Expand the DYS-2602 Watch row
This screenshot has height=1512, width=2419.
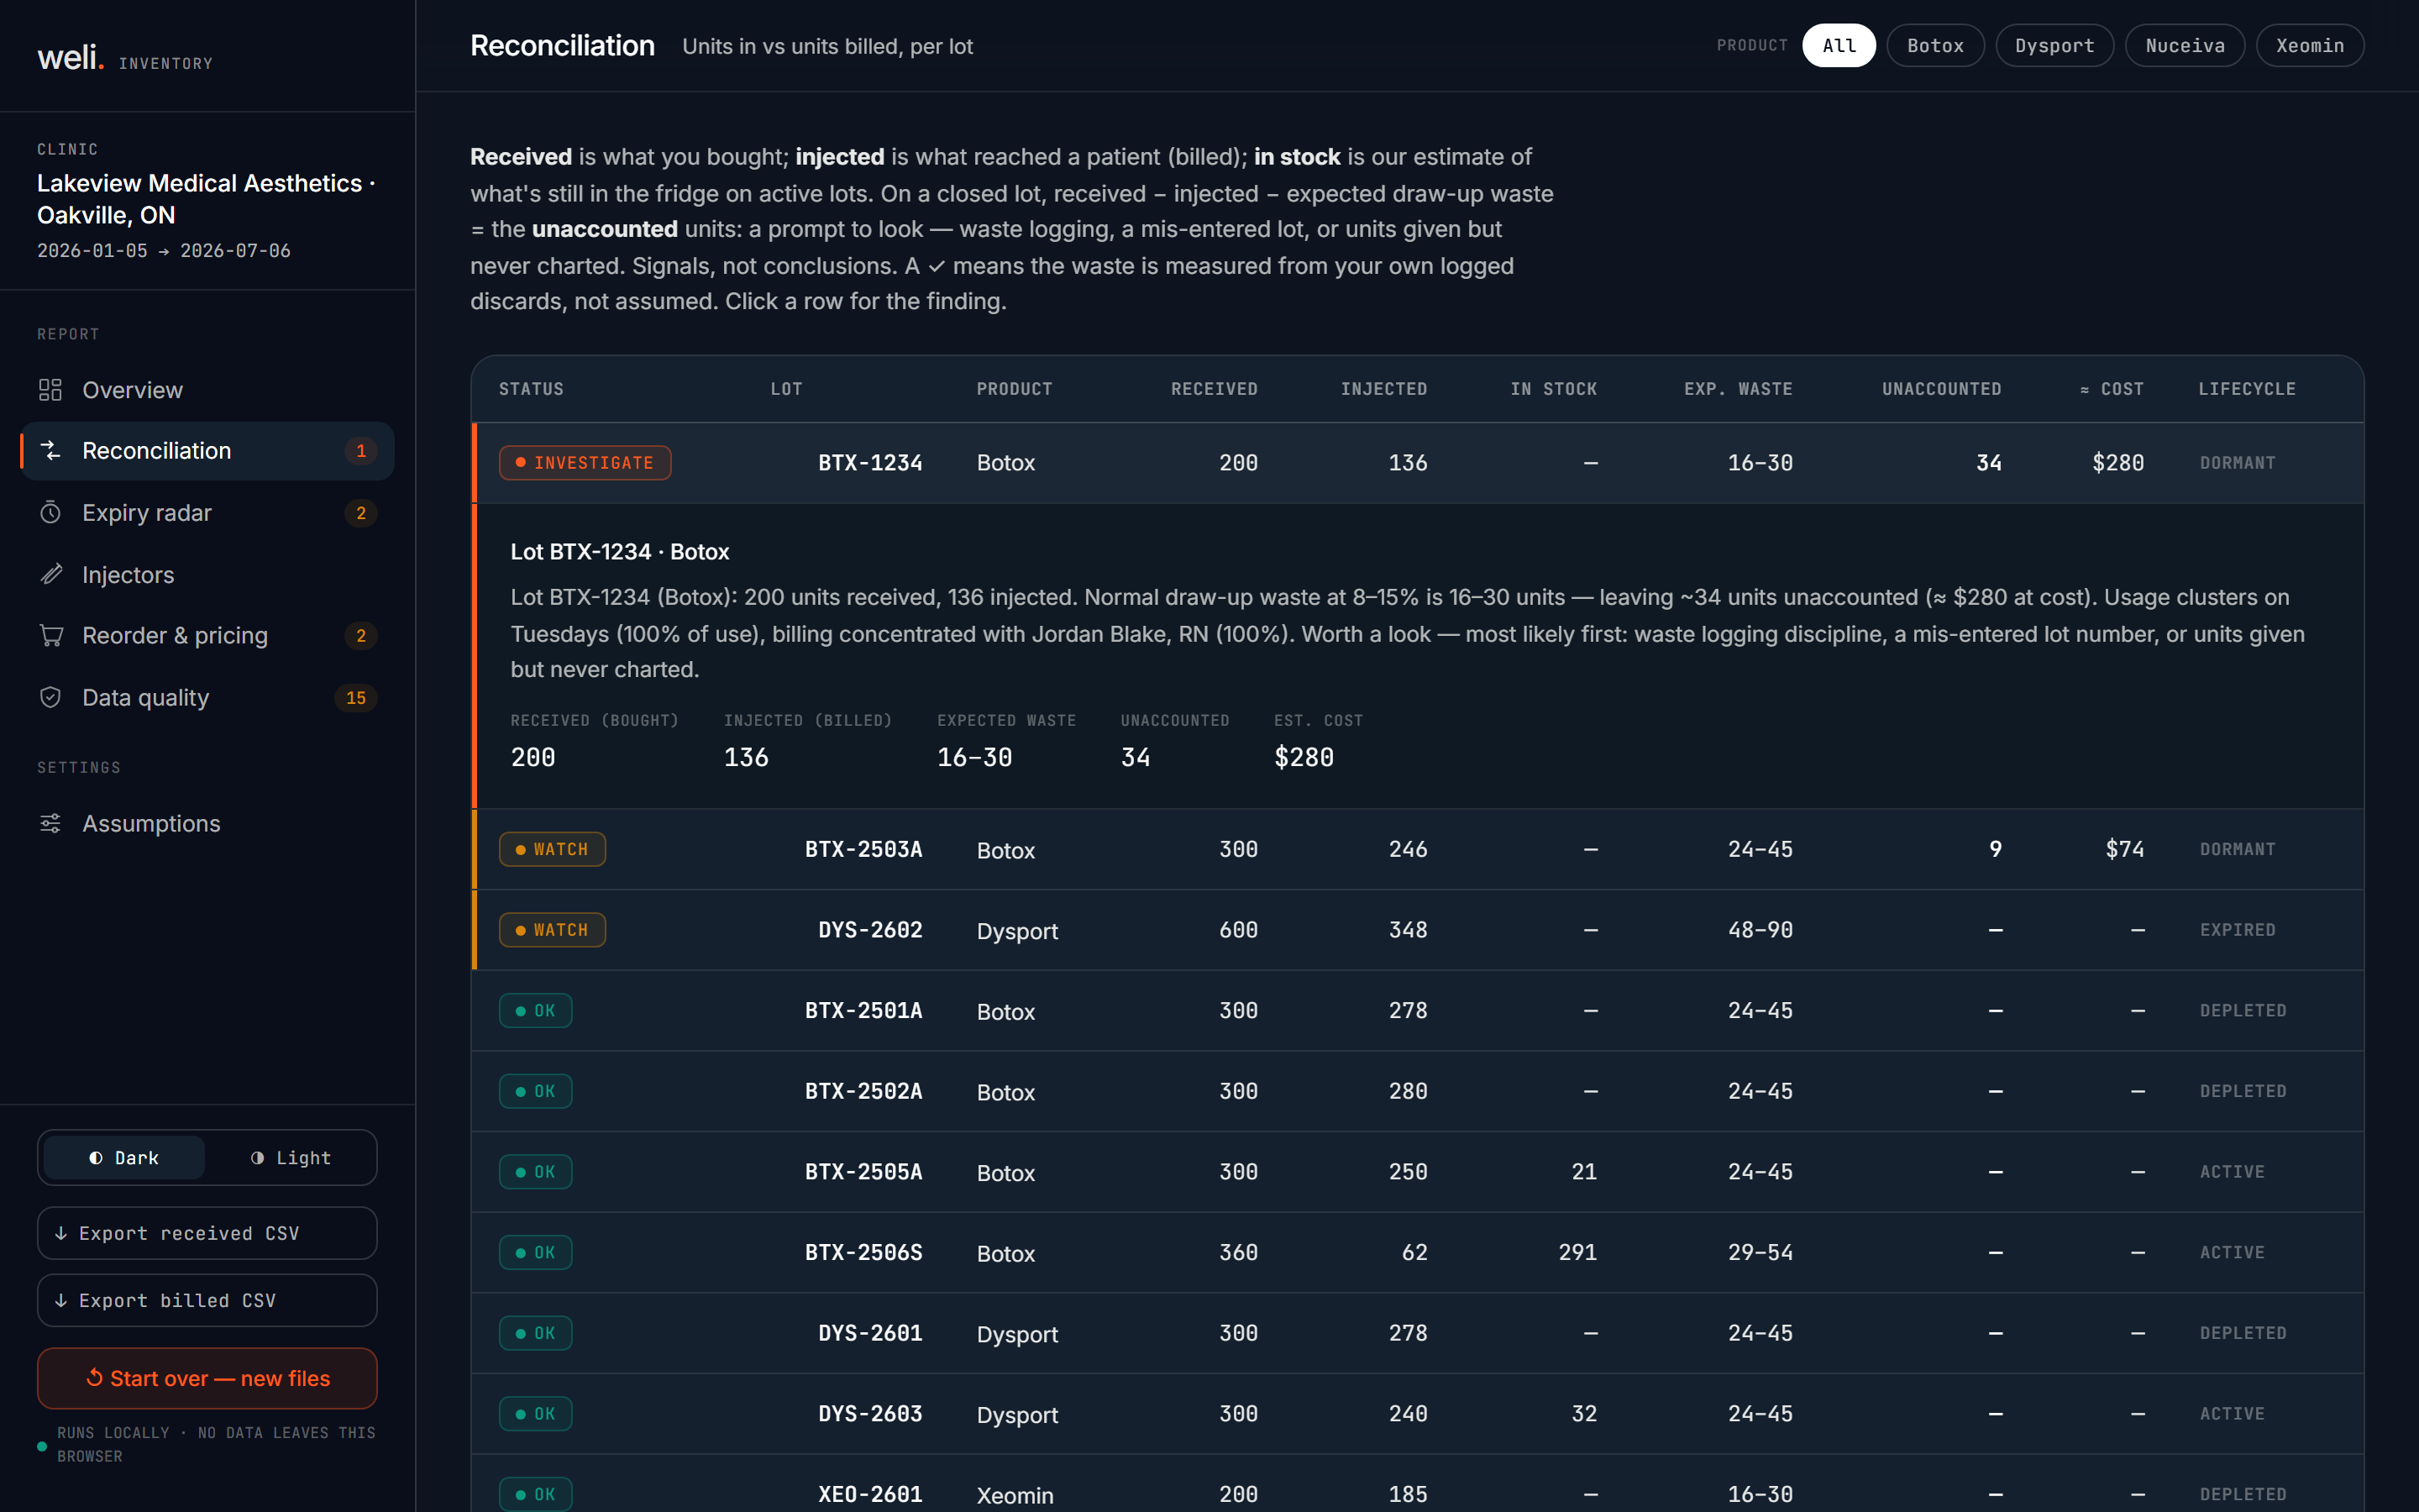[x=1418, y=930]
